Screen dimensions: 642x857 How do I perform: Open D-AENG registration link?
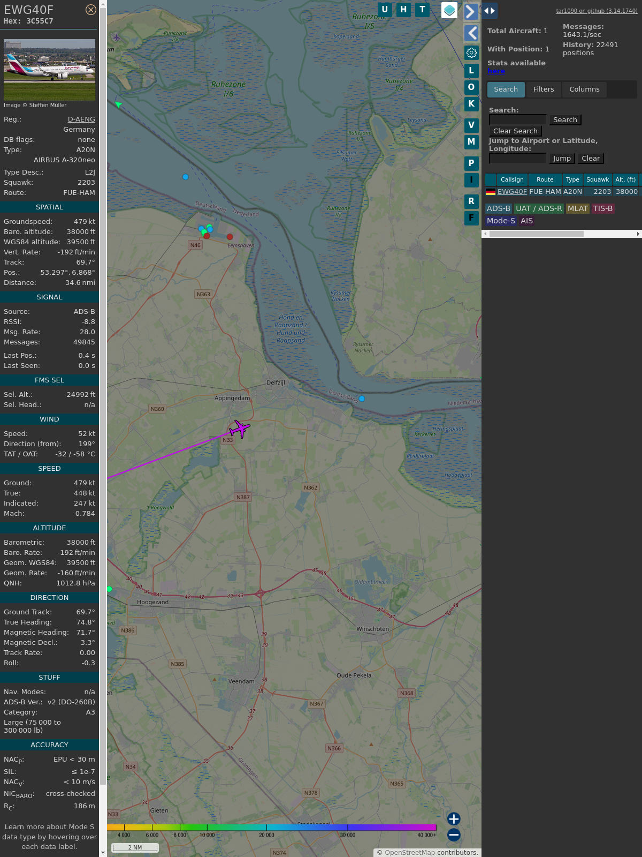tap(81, 119)
